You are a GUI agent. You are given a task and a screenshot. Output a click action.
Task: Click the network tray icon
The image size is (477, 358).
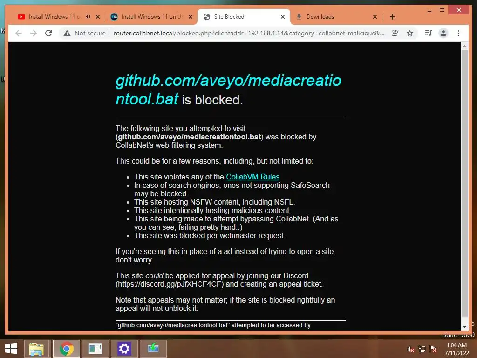point(422,349)
